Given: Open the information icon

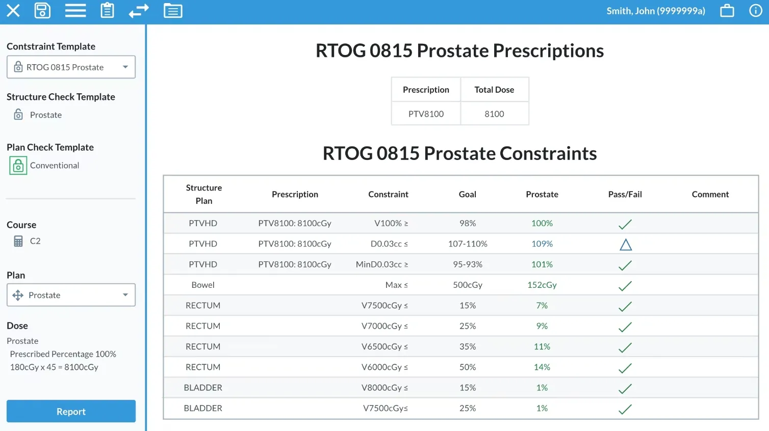Looking at the screenshot, I should tap(756, 11).
